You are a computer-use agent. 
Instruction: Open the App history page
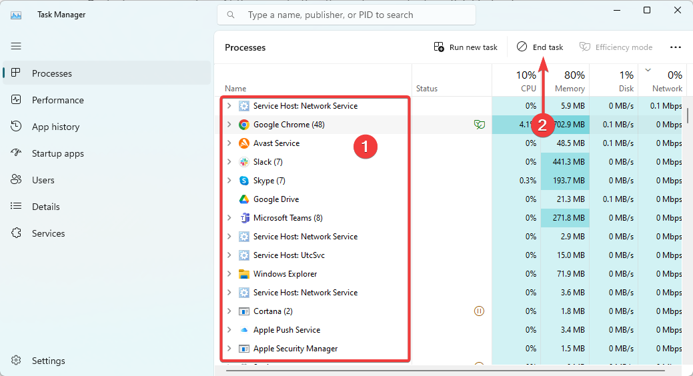point(107,127)
